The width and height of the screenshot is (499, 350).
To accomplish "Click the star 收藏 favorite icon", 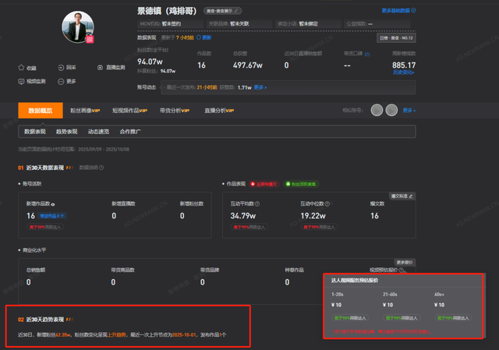I will point(21,68).
